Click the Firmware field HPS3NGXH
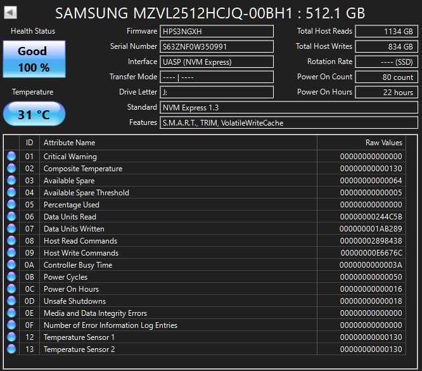The image size is (422, 371). 217,31
